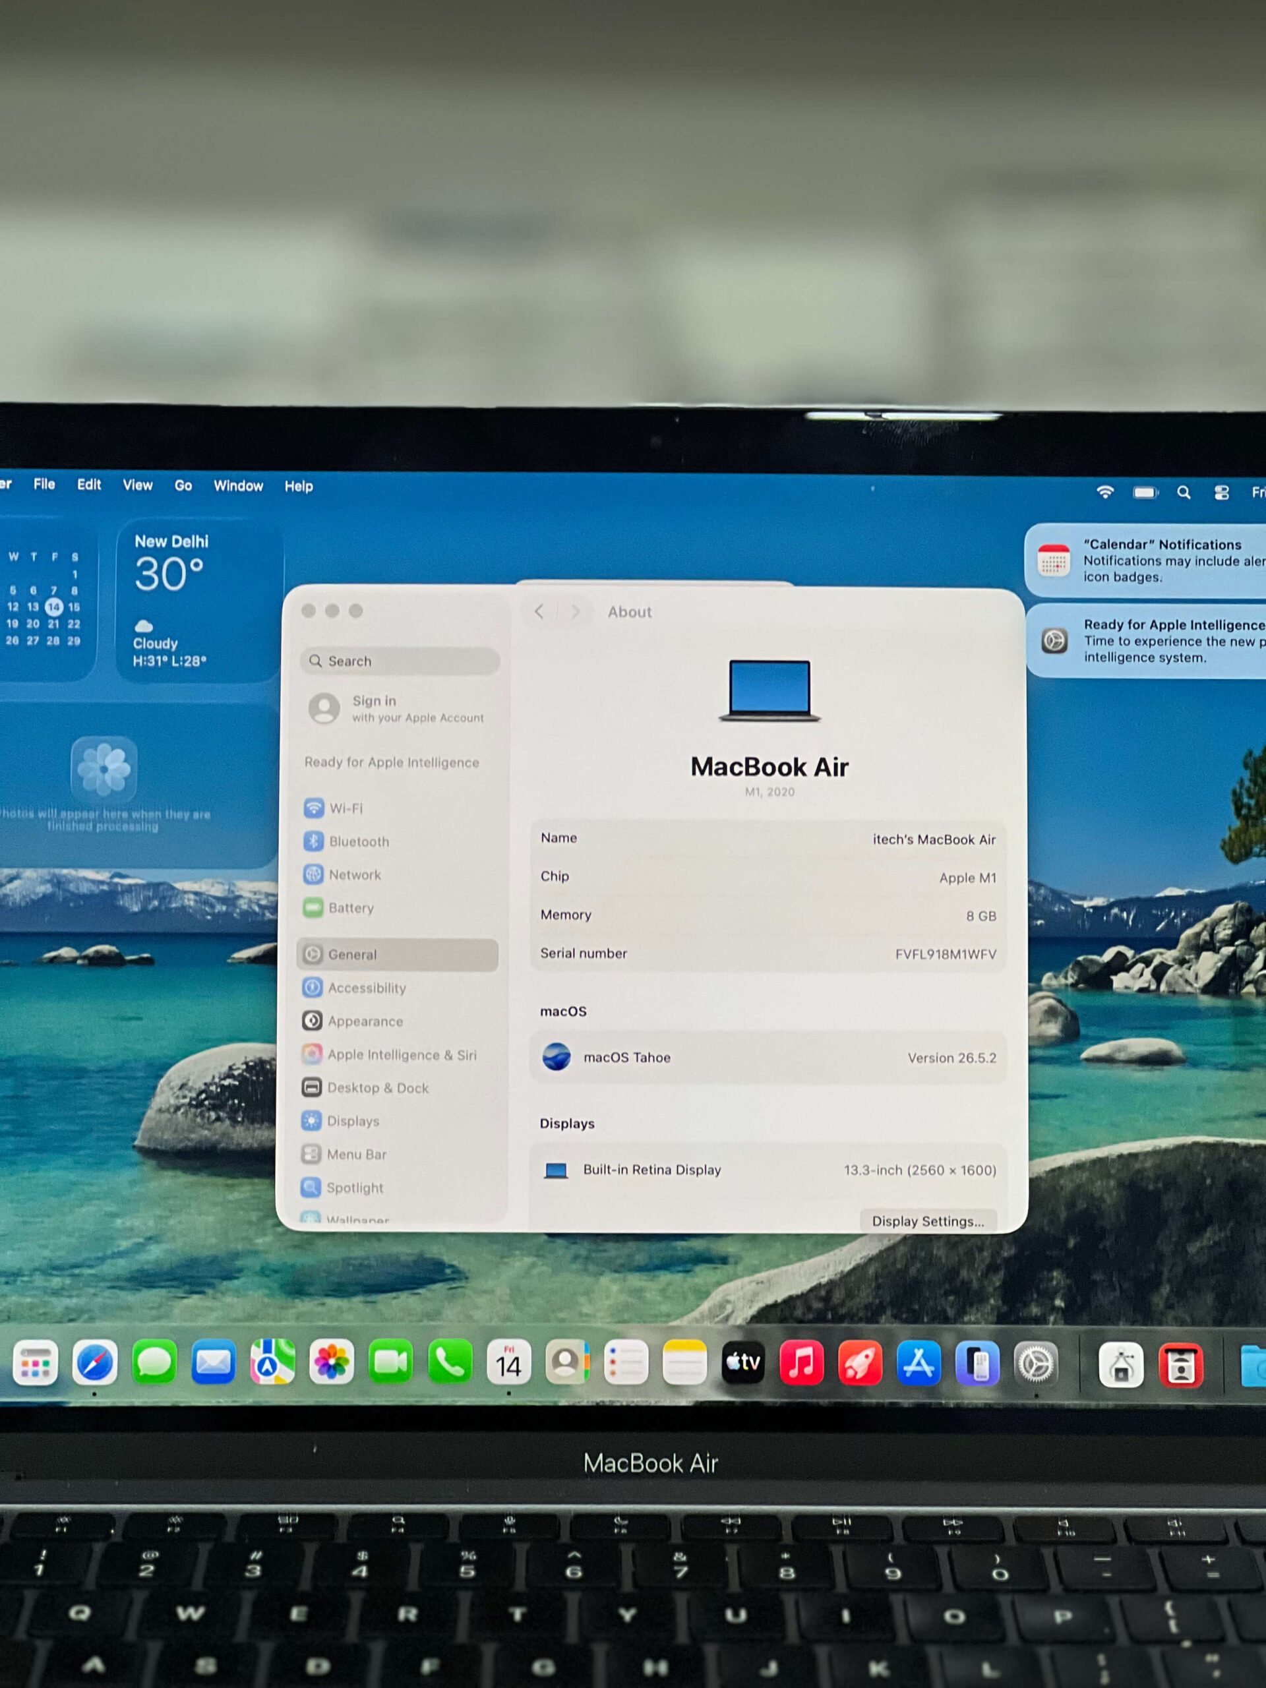Viewport: 1266px width, 1688px height.
Task: Open the File menu
Action: pos(44,484)
